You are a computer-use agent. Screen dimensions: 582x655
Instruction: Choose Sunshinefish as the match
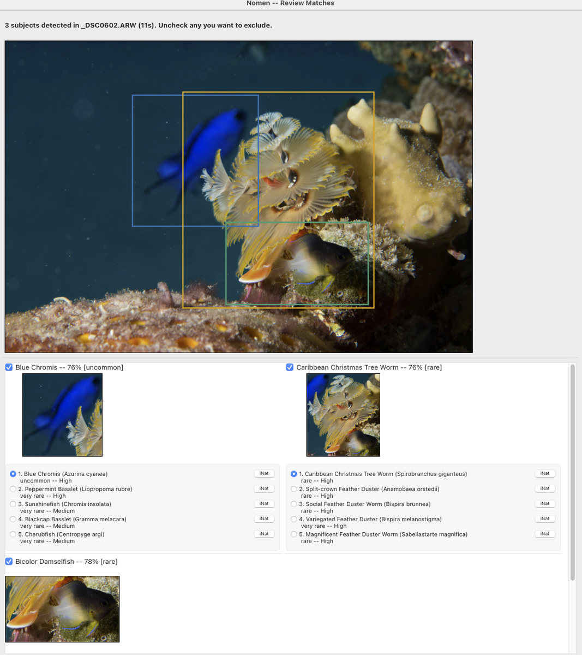13,504
